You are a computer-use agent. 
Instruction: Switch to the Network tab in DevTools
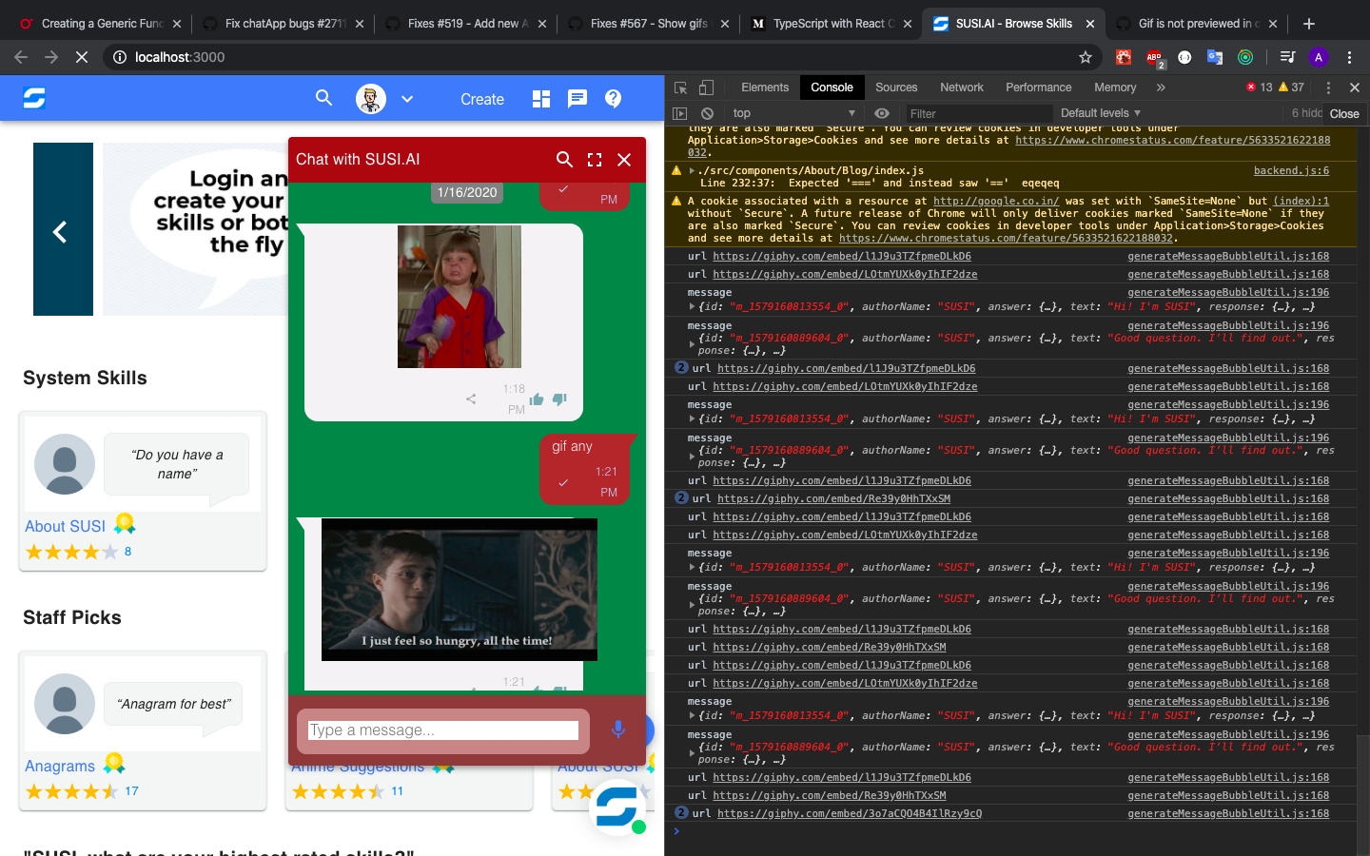tap(961, 88)
